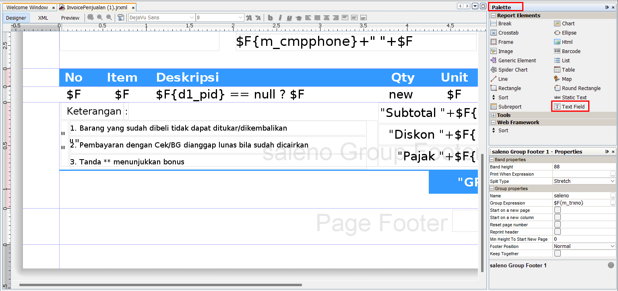Open the Print When Expression editor button
This screenshot has height=291, width=618.
[x=613, y=174]
